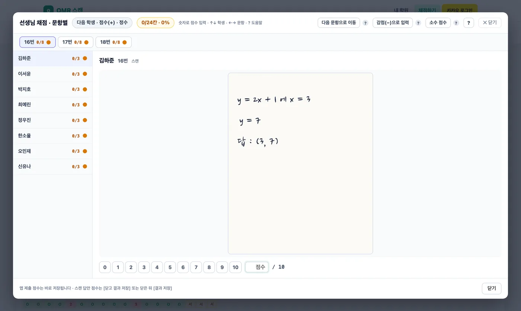Set score 8
This screenshot has height=311, width=521.
(209, 267)
